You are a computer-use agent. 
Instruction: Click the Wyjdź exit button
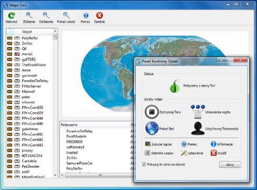click(219, 153)
